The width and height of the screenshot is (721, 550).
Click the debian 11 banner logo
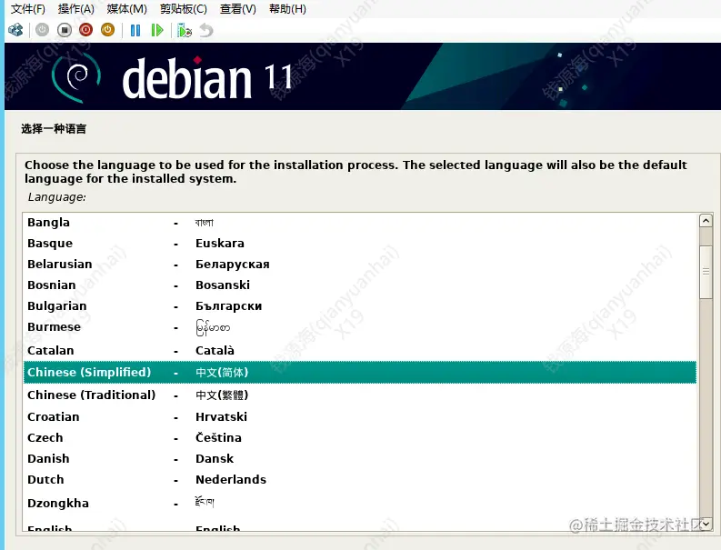click(173, 77)
